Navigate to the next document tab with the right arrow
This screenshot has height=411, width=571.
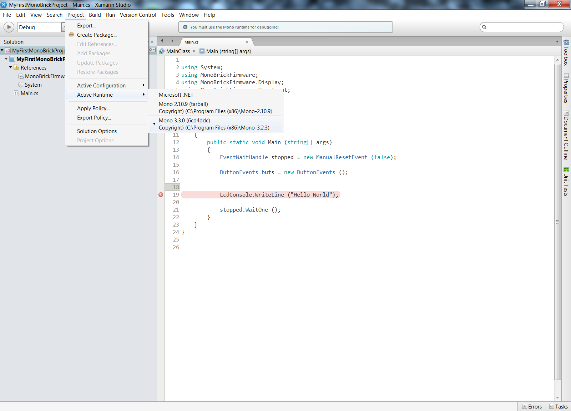(172, 41)
